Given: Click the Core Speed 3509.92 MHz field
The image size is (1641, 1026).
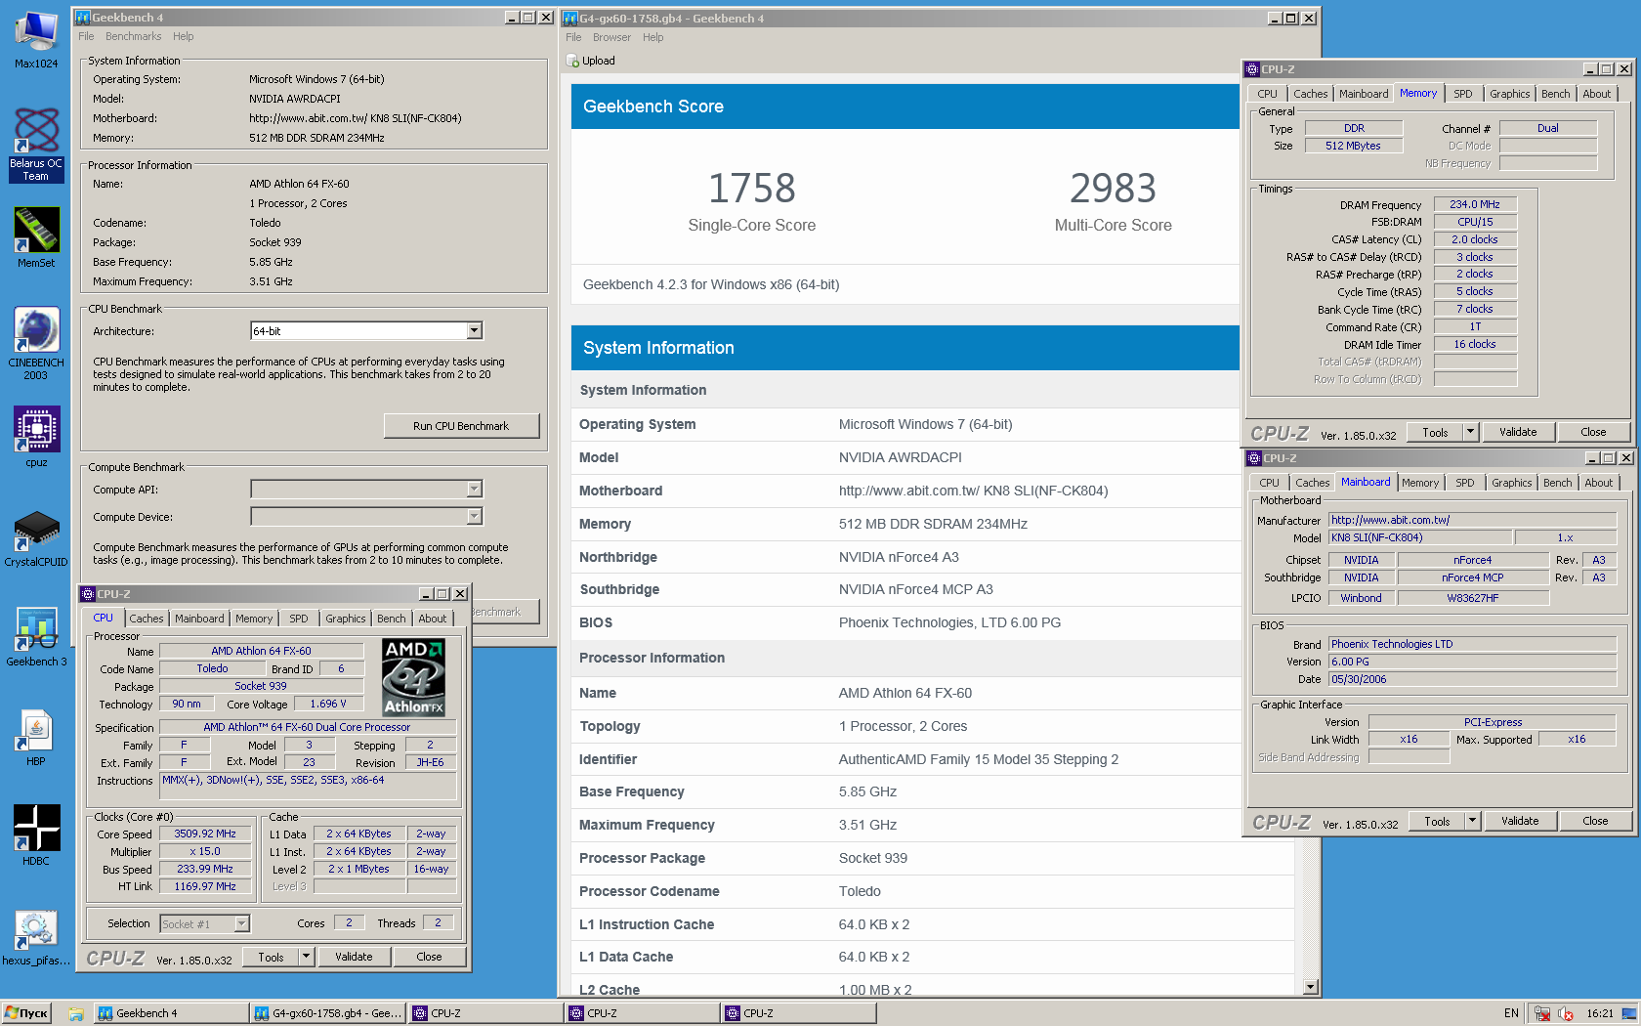Looking at the screenshot, I should (x=205, y=834).
